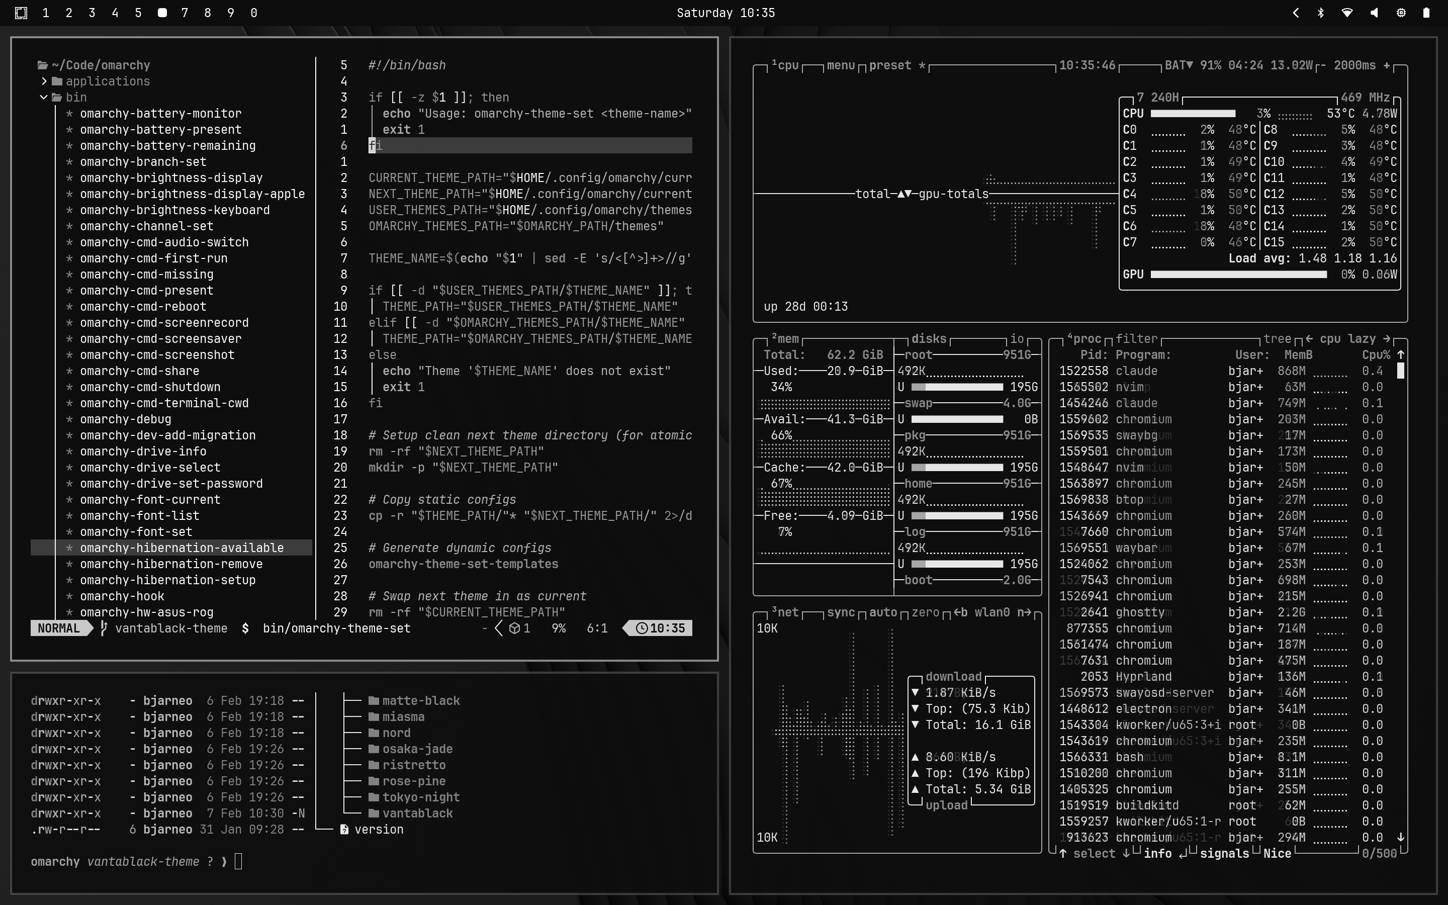Viewport: 1448px width, 905px height.
Task: Open the btop preset selector
Action: [x=890, y=65]
